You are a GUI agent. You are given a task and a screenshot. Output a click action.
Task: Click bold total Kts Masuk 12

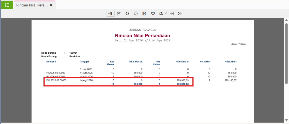pyautogui.click(x=113, y=84)
